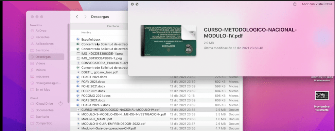Go forward with the Finder forward chevron
335x131 pixels.
pos(85,17)
